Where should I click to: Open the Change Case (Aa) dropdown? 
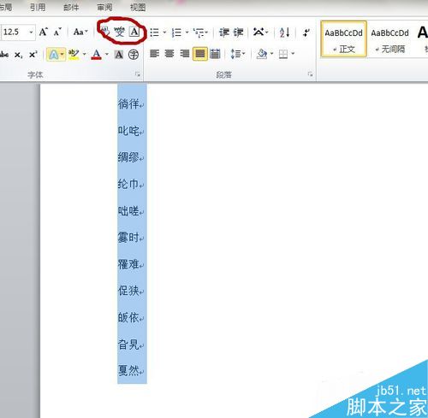click(80, 32)
